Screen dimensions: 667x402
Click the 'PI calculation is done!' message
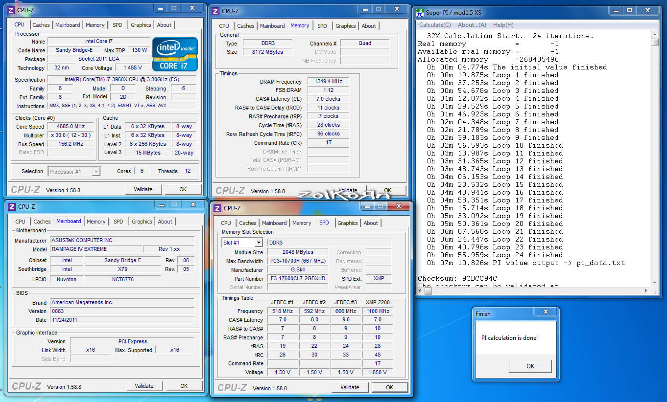(x=509, y=338)
